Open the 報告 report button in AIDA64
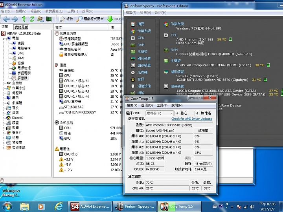 click(x=66, y=19)
